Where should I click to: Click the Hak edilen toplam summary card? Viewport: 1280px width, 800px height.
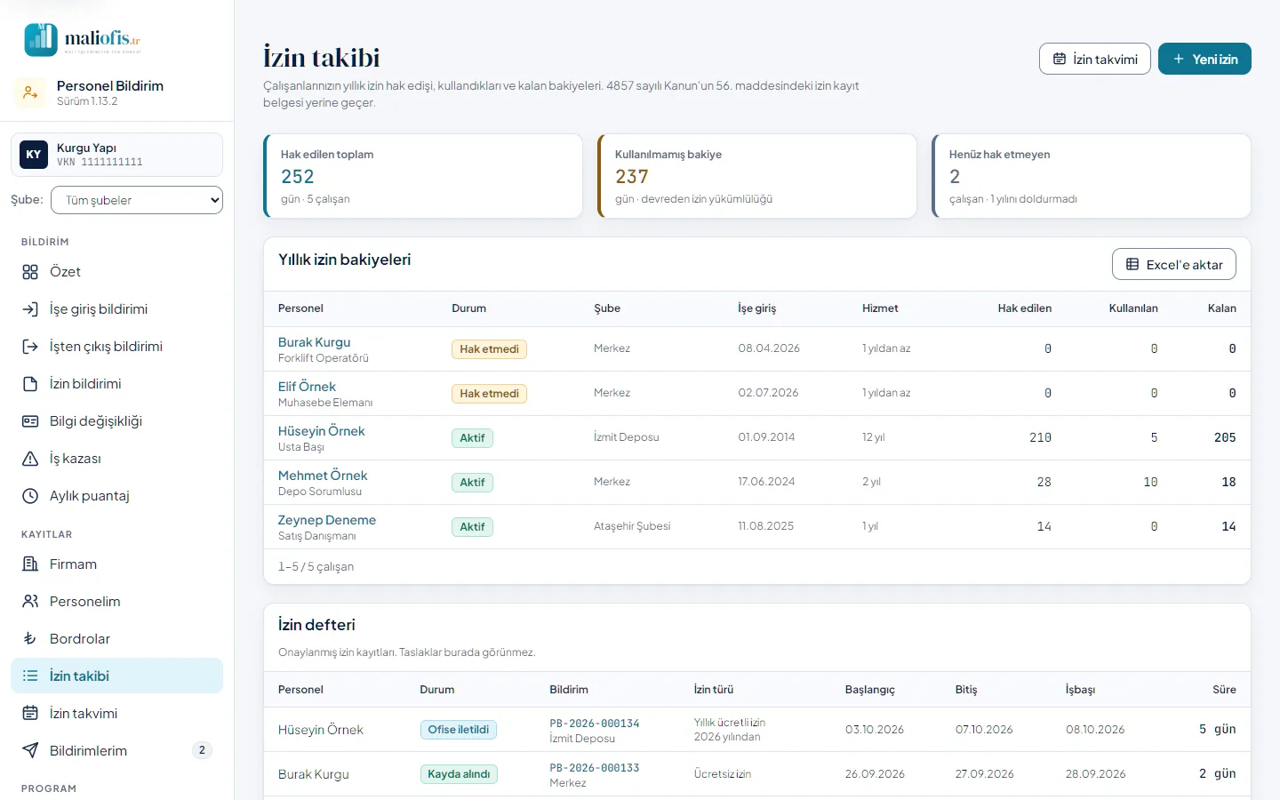(x=423, y=176)
